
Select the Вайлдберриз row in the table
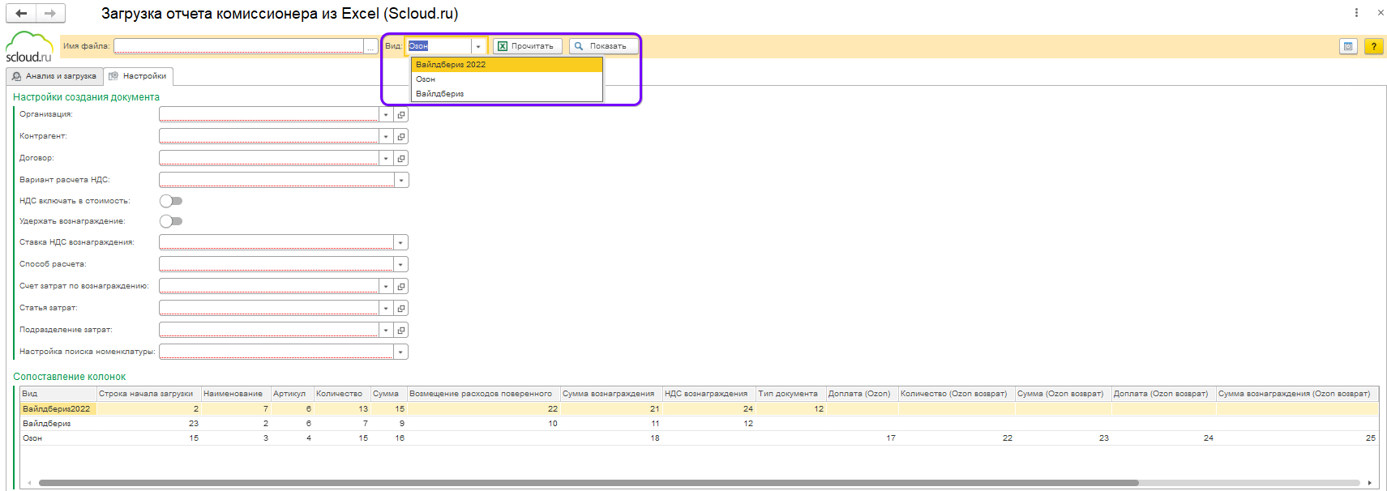click(699, 424)
